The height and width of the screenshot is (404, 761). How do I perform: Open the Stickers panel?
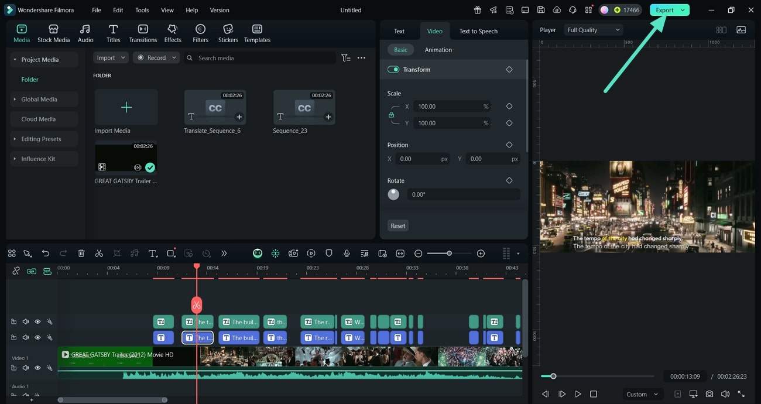228,33
